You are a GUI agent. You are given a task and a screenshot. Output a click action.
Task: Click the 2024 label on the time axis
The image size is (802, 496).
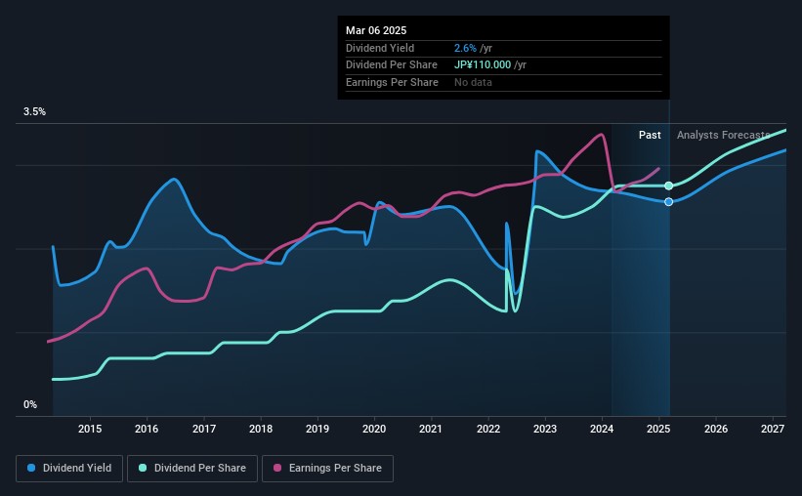pos(602,429)
